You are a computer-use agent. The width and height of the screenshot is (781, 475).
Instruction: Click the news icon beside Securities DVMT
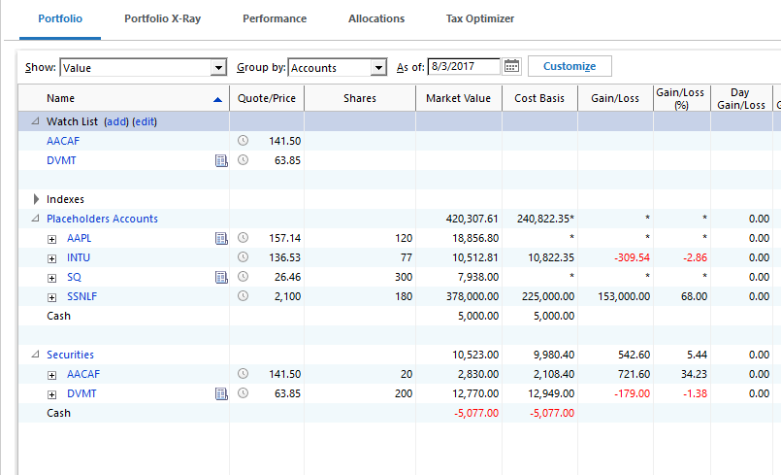coord(220,393)
